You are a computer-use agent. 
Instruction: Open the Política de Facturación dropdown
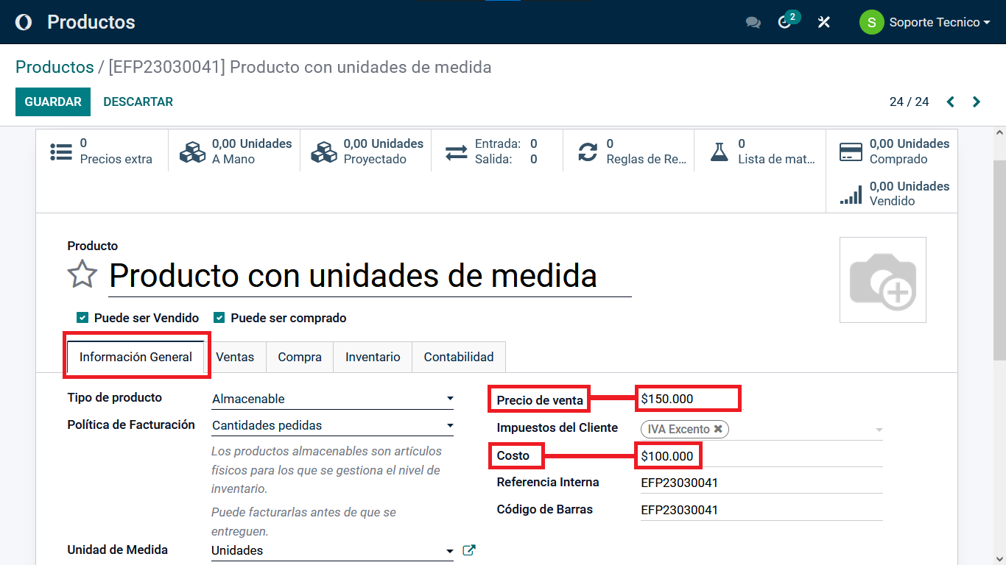point(332,425)
